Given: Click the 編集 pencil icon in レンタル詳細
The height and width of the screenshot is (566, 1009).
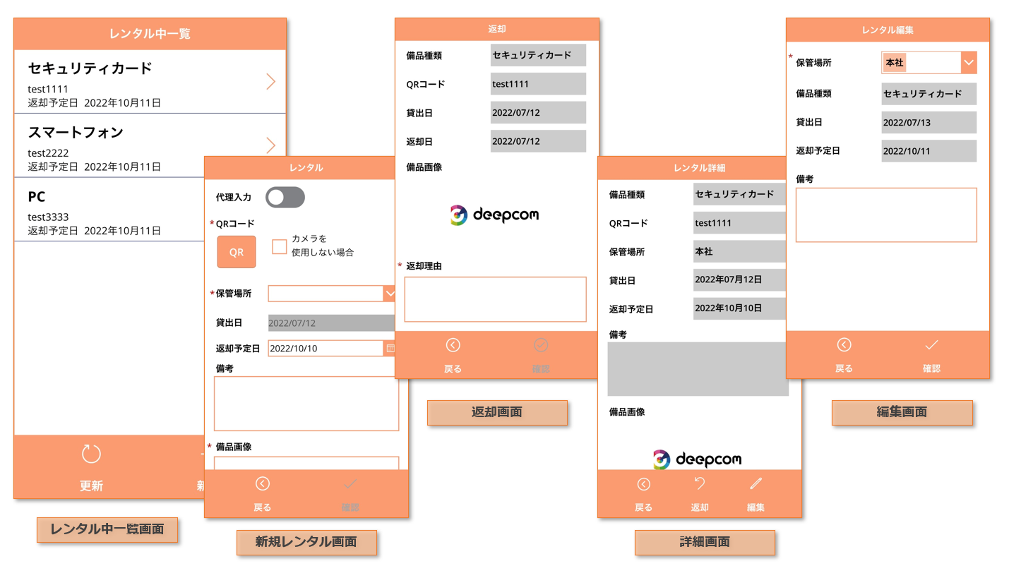Looking at the screenshot, I should pyautogui.click(x=756, y=483).
